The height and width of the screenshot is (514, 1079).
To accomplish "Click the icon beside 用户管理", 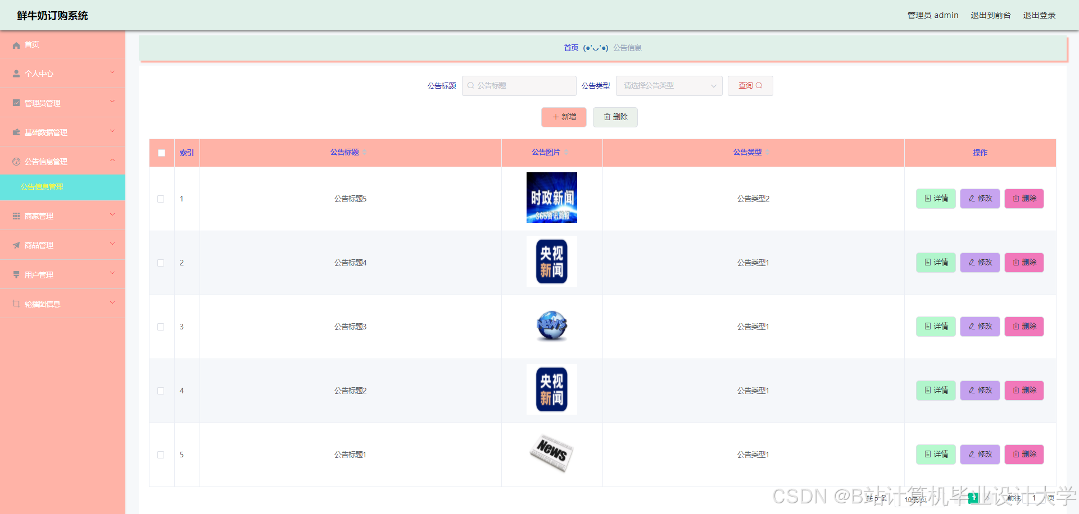I will click(16, 274).
